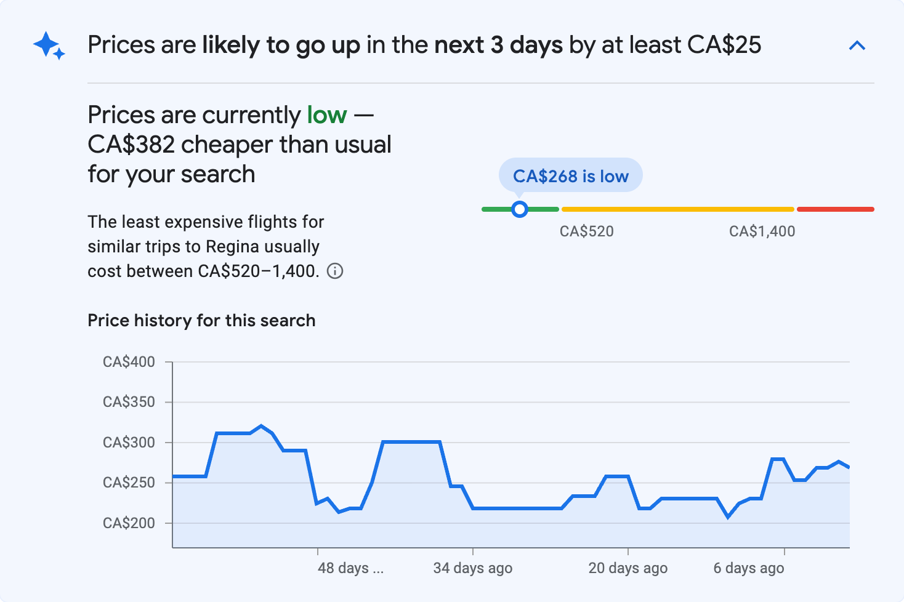This screenshot has width=904, height=602.
Task: Click the Prices are likely to go up headline
Action: [425, 44]
